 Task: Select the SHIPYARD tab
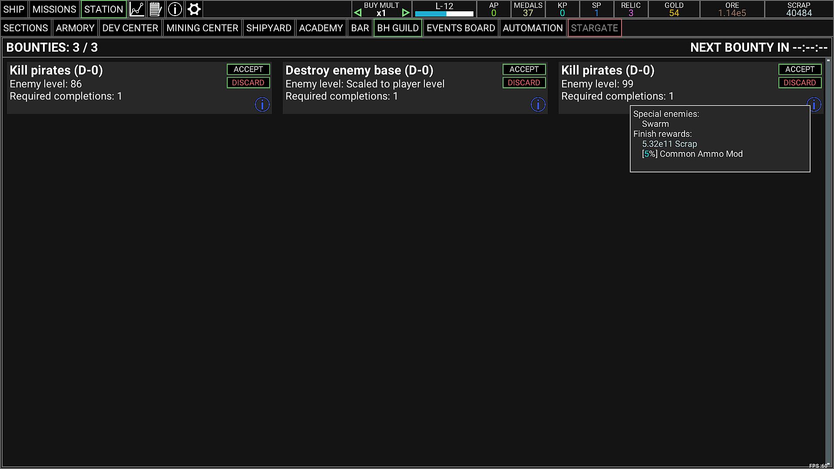point(268,28)
